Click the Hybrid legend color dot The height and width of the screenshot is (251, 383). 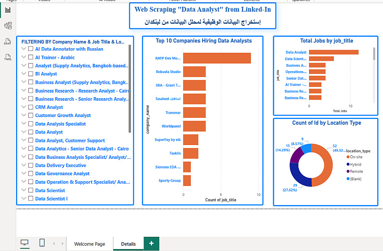[348, 164]
